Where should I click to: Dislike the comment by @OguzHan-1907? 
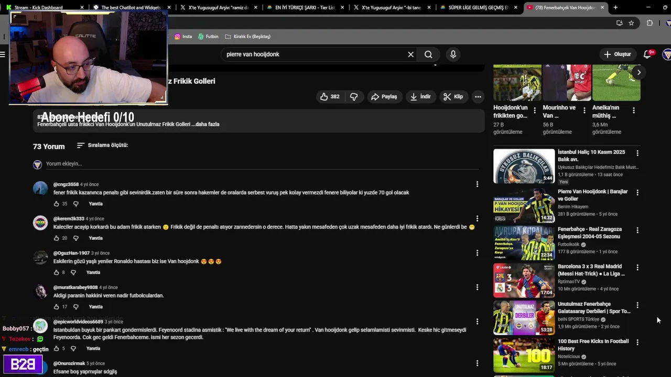tap(73, 272)
